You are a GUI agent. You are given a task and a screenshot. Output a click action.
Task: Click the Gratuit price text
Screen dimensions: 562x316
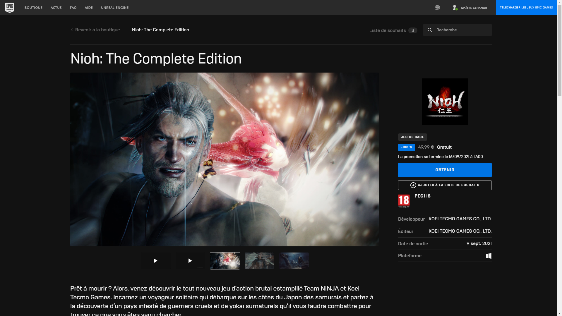pos(444,147)
